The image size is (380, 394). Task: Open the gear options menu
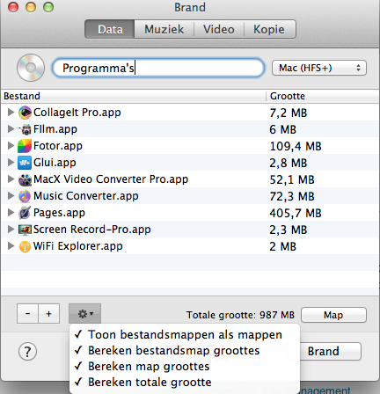click(x=85, y=314)
